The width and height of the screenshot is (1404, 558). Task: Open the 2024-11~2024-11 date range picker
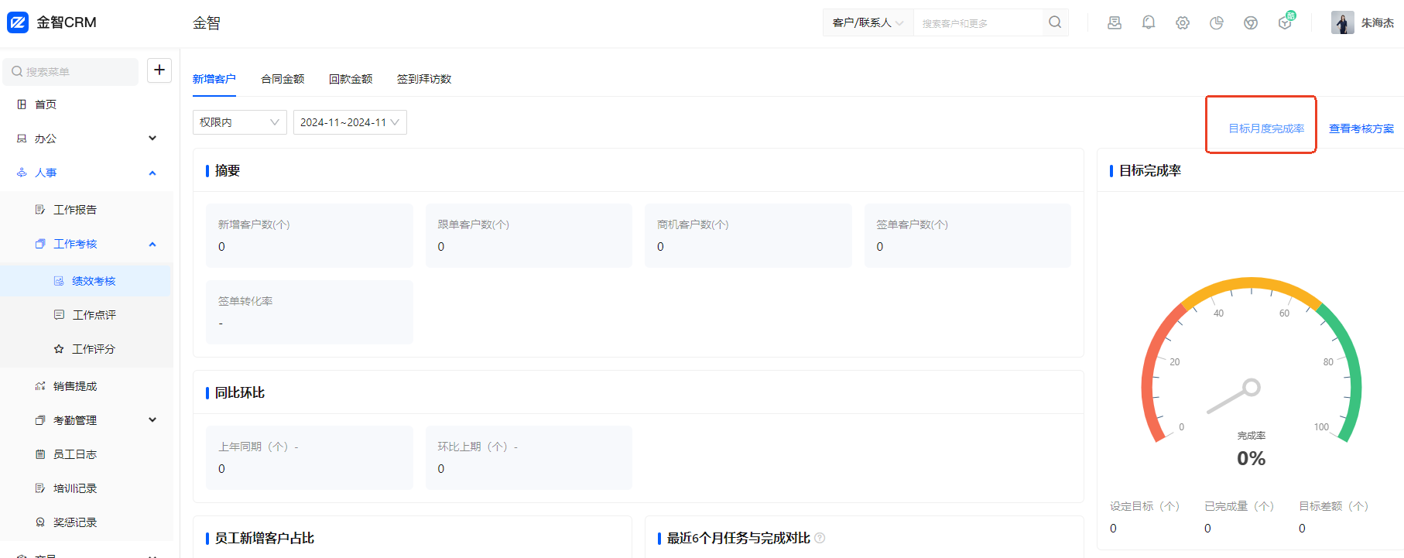(350, 122)
